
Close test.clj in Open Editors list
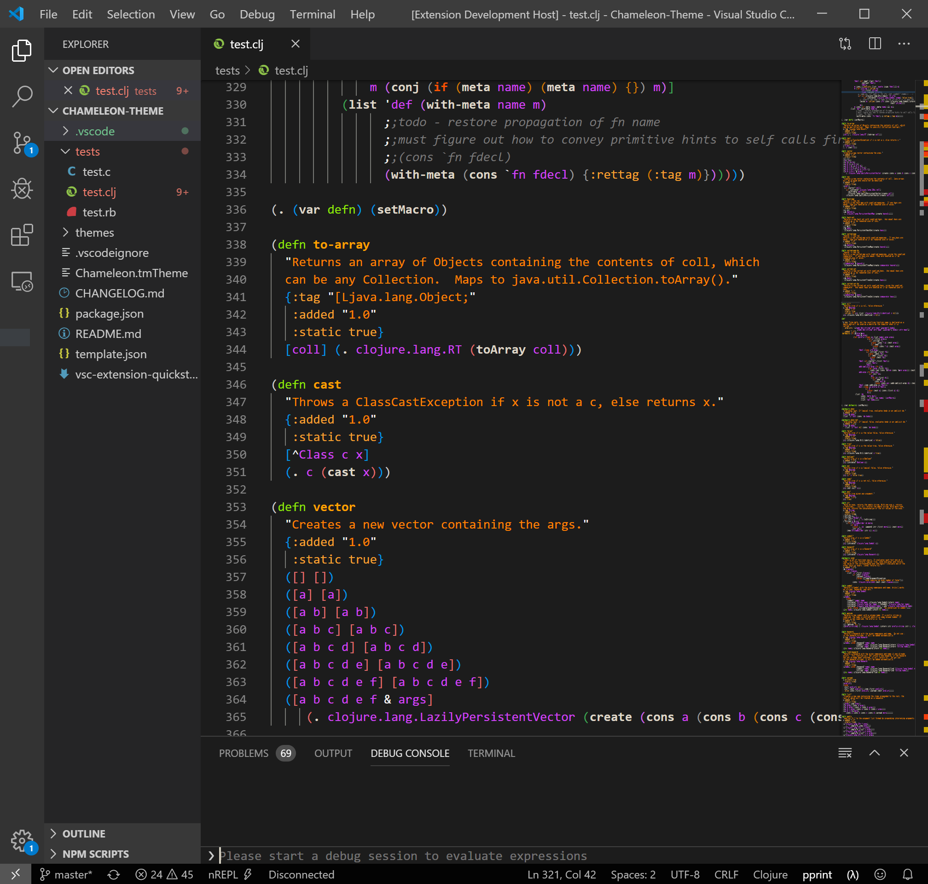(x=68, y=91)
